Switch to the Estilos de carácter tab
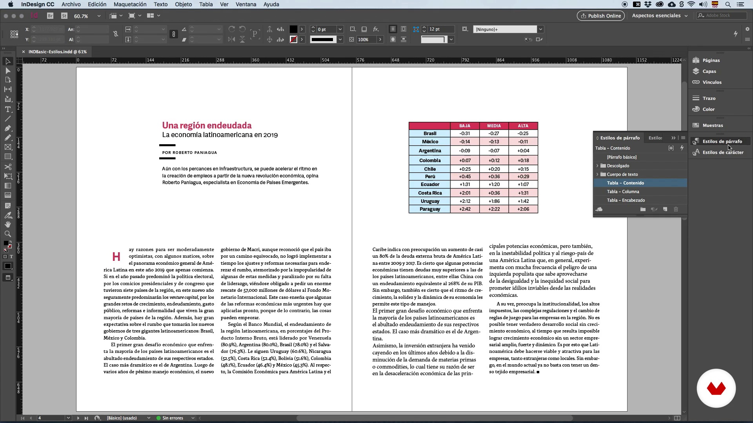753x423 pixels. [x=655, y=138]
